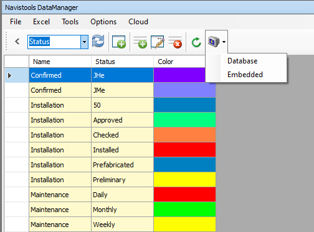The height and width of the screenshot is (232, 314).
Task: Open the data source dropdown arrow
Action: (x=224, y=42)
